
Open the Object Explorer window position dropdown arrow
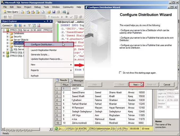click(x=45, y=21)
